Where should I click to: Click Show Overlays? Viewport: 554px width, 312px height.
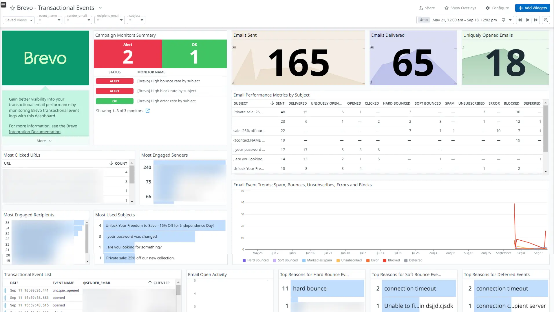click(x=460, y=8)
